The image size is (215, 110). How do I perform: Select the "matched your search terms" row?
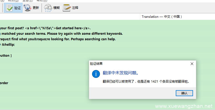tap(61, 34)
